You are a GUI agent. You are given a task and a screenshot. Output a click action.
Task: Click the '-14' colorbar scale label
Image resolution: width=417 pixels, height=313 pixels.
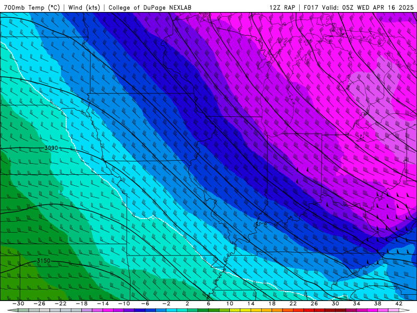pyautogui.click(x=103, y=304)
